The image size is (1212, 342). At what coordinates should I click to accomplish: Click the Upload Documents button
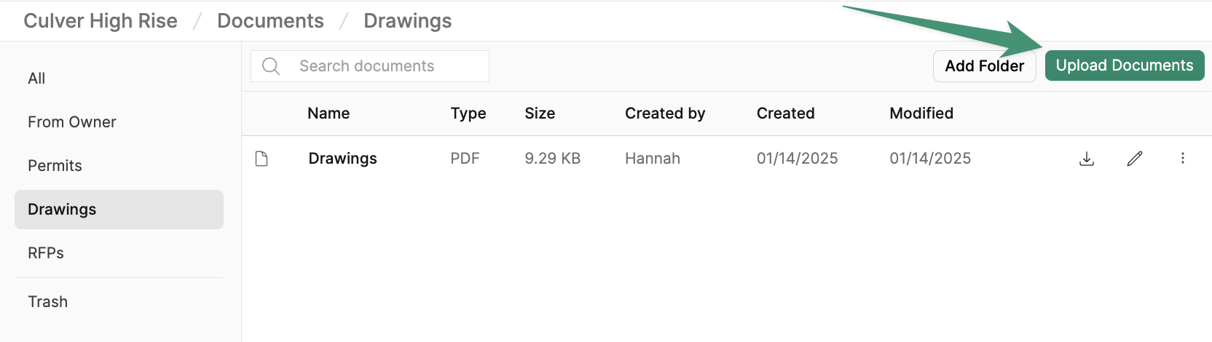(x=1125, y=65)
